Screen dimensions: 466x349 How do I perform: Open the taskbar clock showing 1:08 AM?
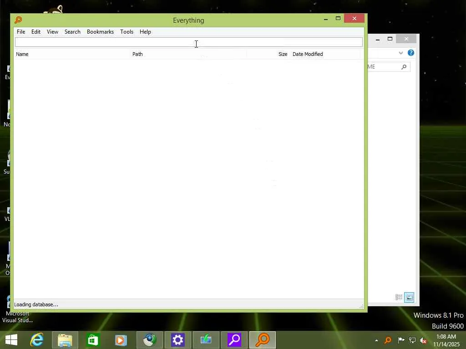(446, 340)
